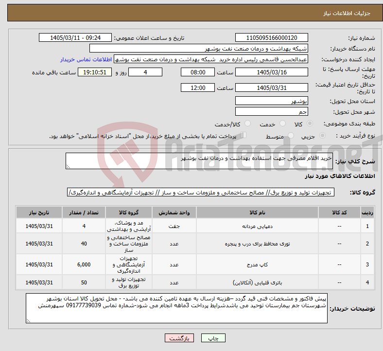Click the توضیحات خریدار notes textarea
Screen dimensions: 383x351
(x=176, y=308)
